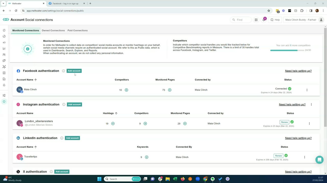The image size is (327, 183).
Task: Open the live chat support bubble
Action: [x=319, y=160]
